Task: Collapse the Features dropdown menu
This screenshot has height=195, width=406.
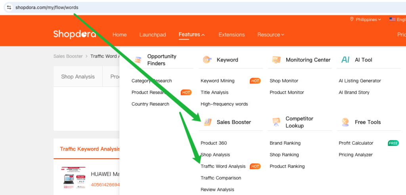Action: tap(192, 34)
